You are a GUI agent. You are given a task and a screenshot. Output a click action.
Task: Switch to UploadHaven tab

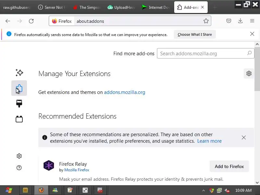click(x=122, y=7)
